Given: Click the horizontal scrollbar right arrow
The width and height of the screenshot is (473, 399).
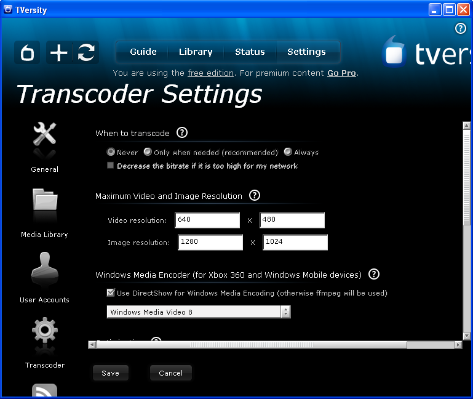Looking at the screenshot, I should coord(458,345).
